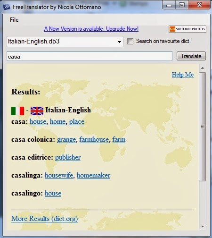Open the File menu

coord(14,20)
